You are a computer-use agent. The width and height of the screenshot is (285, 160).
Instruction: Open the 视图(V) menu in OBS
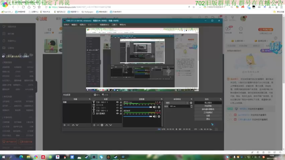pyautogui.click(x=83, y=25)
